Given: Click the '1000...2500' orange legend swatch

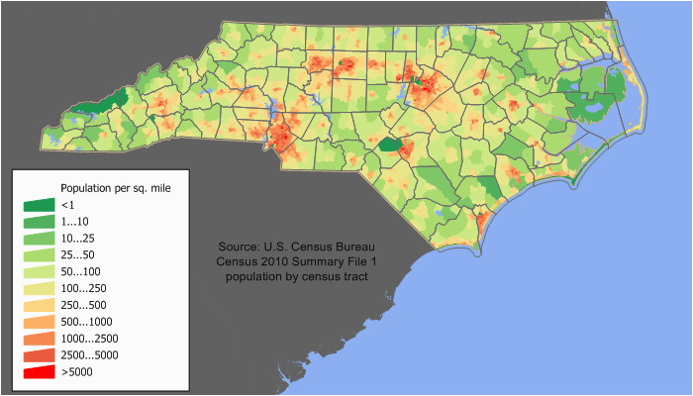Looking at the screenshot, I should pos(40,340).
